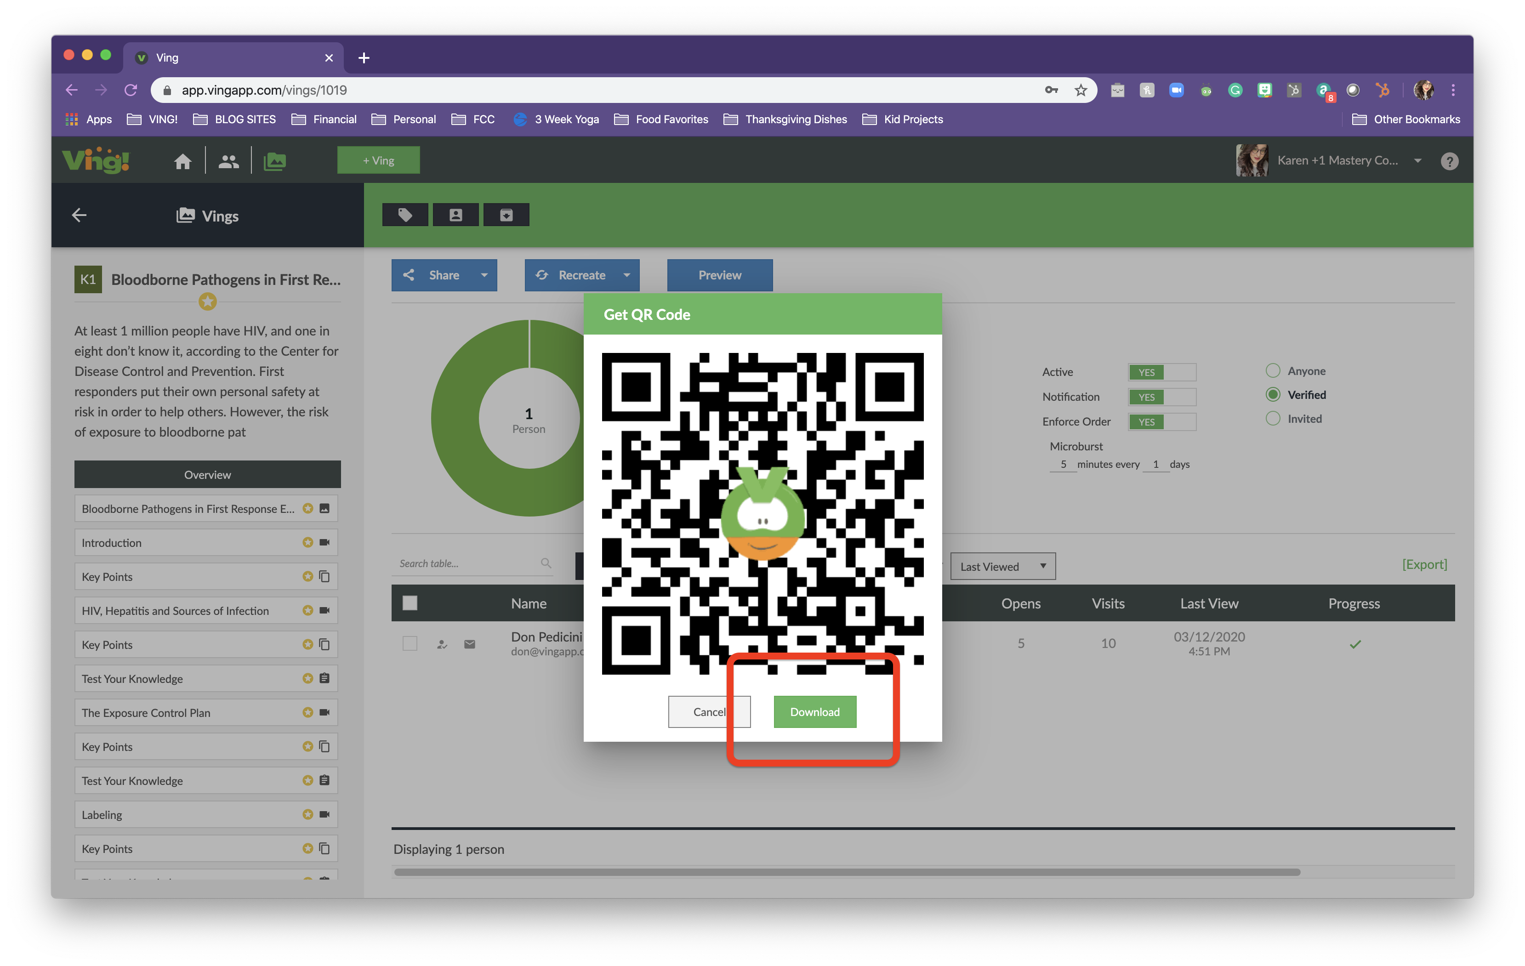Open the browser back arrow
The width and height of the screenshot is (1525, 966).
pos(72,90)
